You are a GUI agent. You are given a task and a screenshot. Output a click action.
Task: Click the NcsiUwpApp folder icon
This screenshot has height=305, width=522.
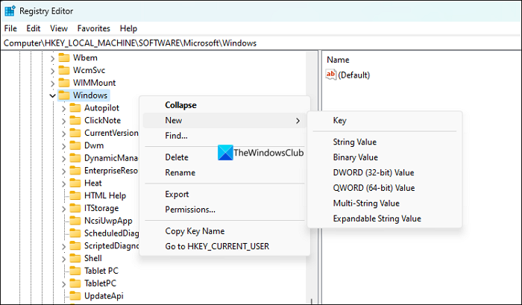[75, 221]
